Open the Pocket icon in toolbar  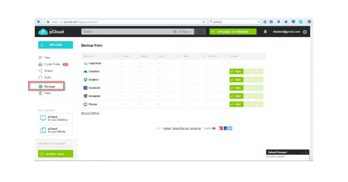[293, 22]
